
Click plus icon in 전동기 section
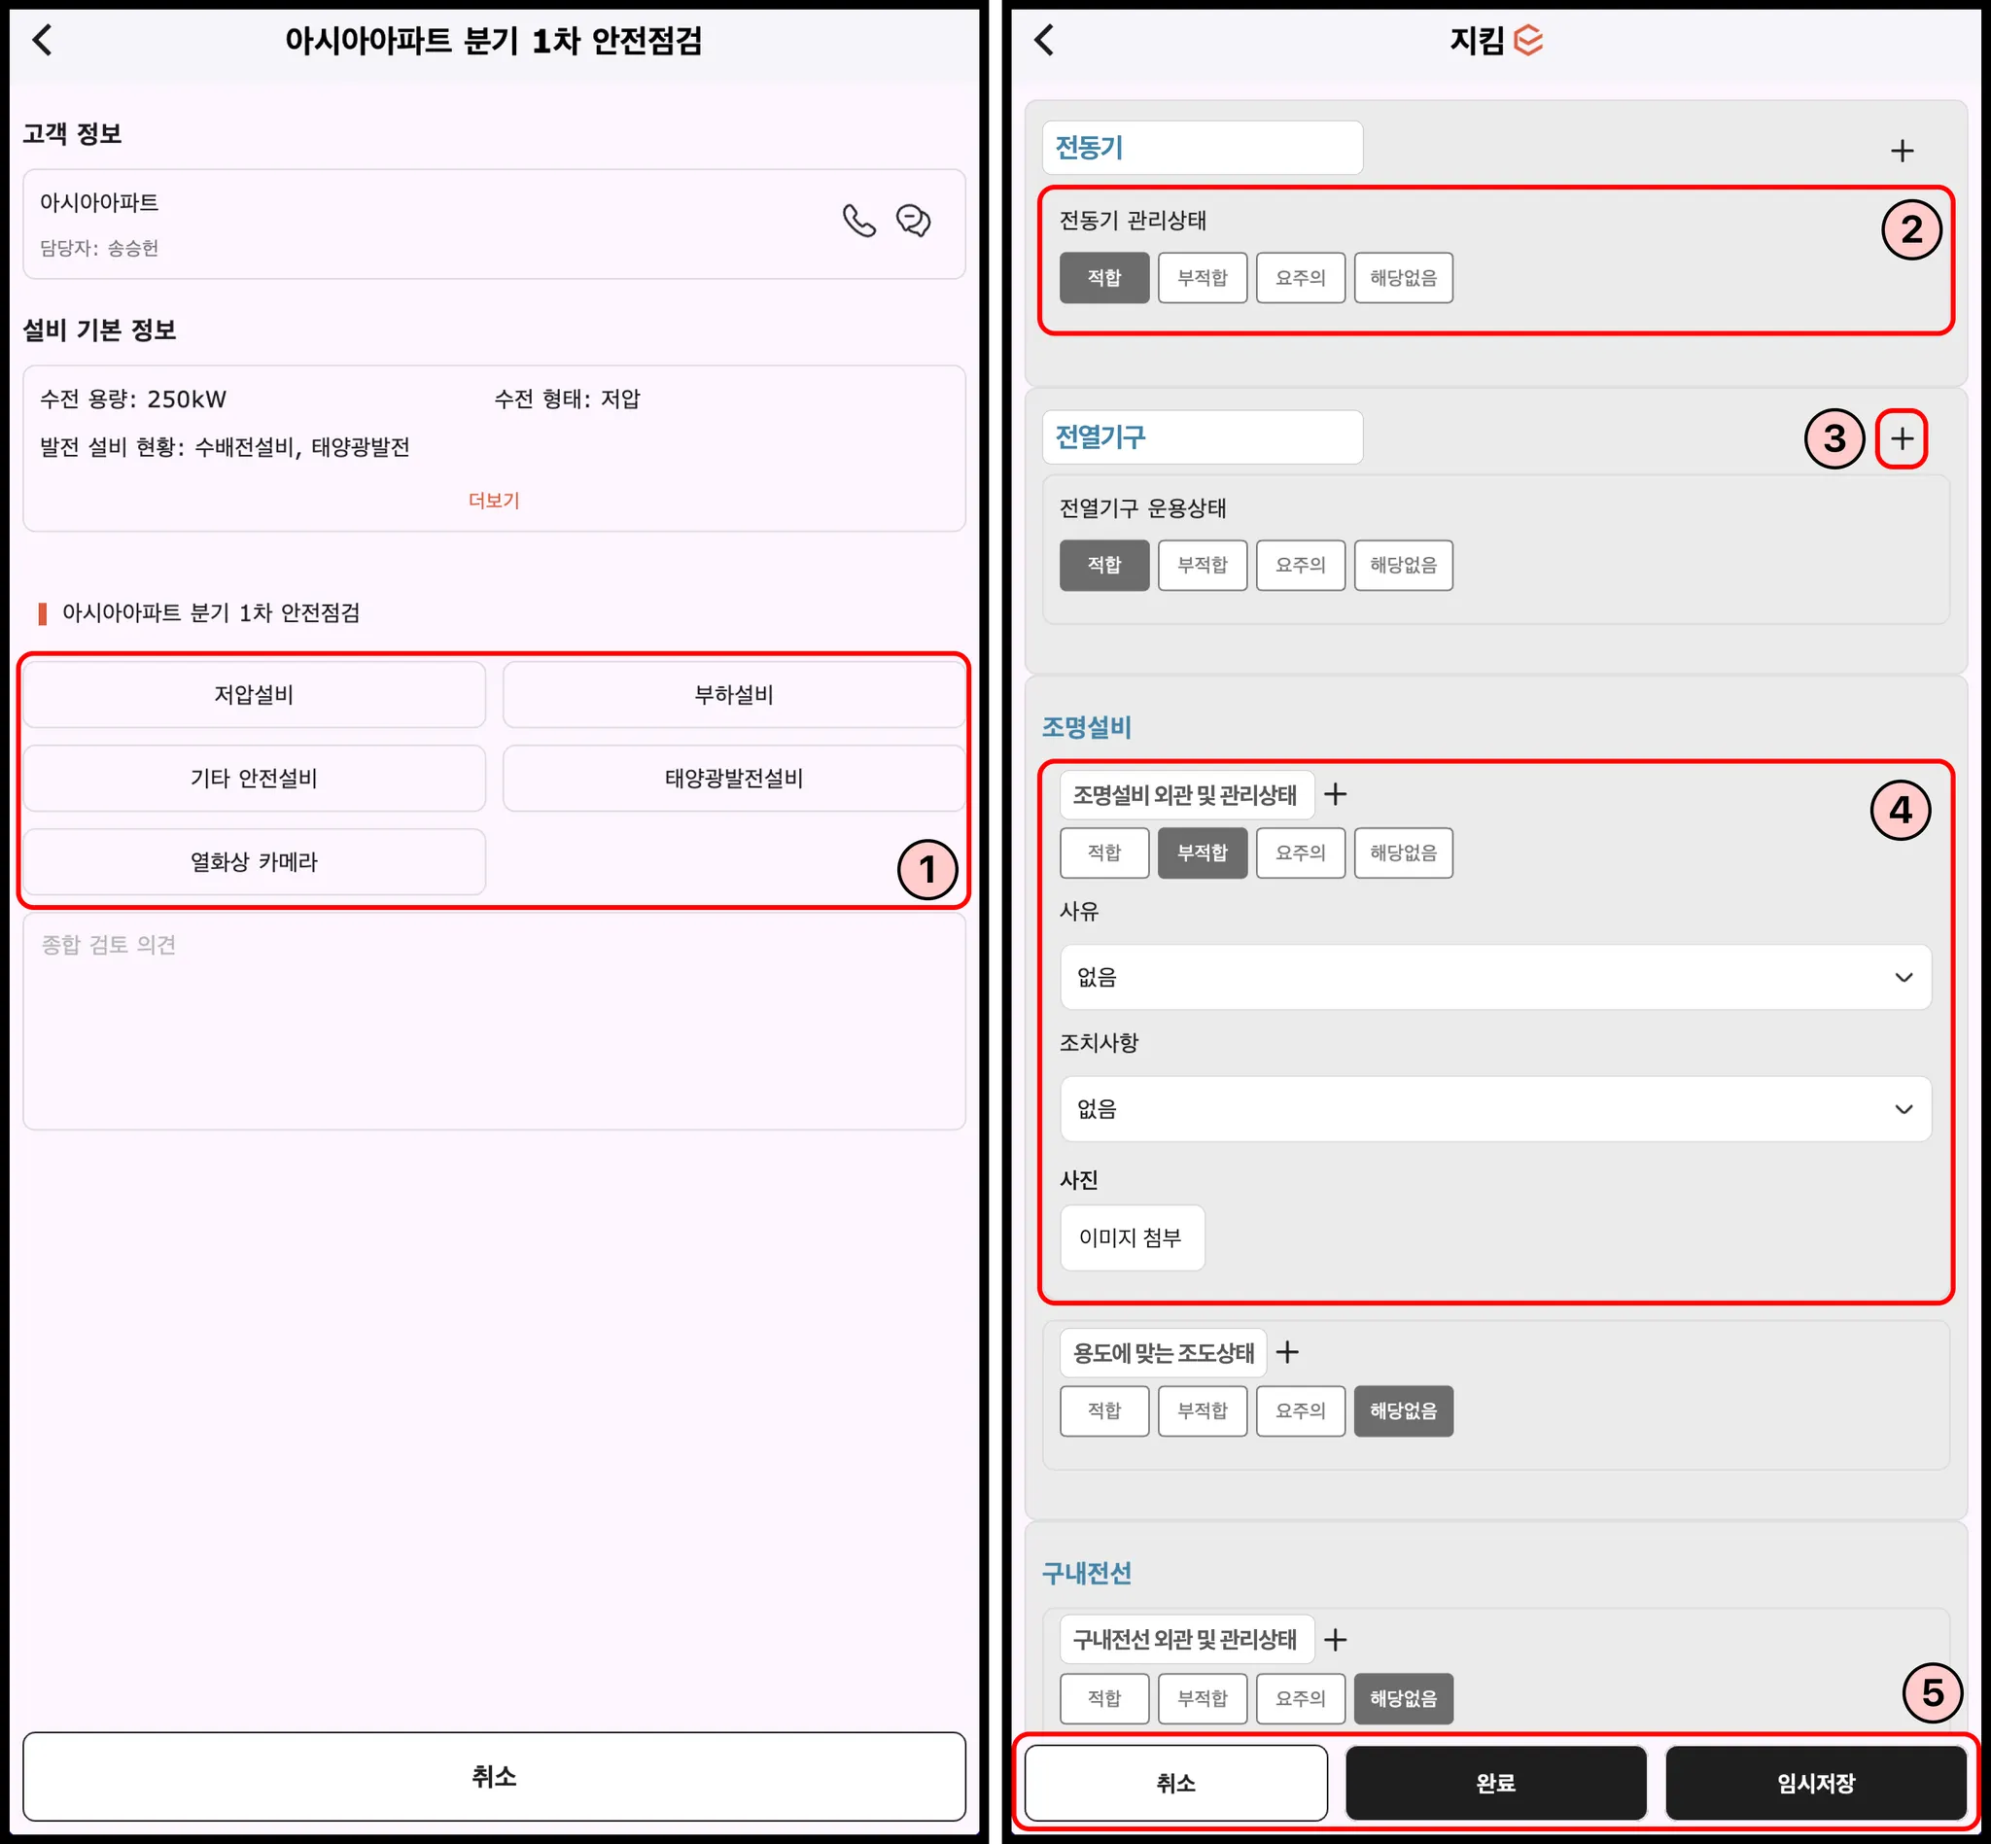pyautogui.click(x=1902, y=151)
